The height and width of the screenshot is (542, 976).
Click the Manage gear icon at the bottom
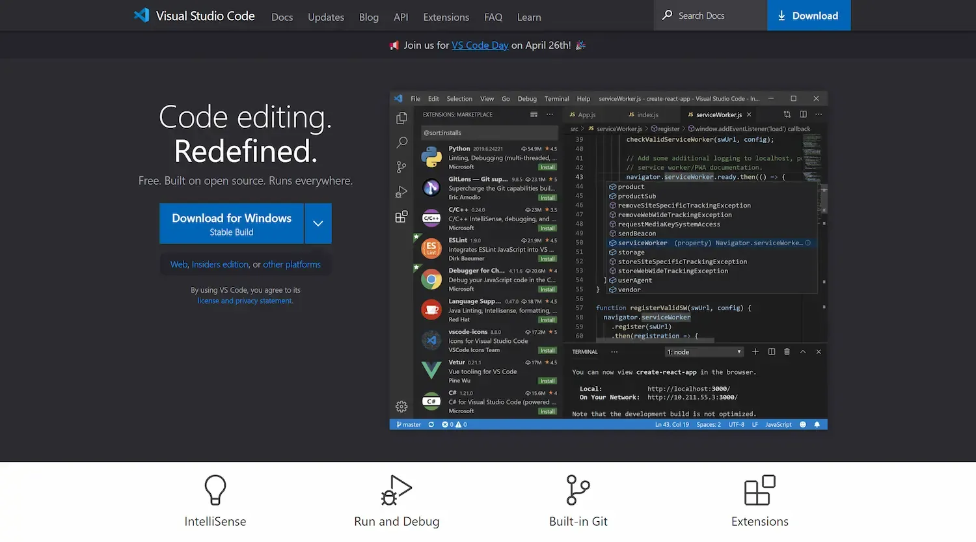[401, 406]
